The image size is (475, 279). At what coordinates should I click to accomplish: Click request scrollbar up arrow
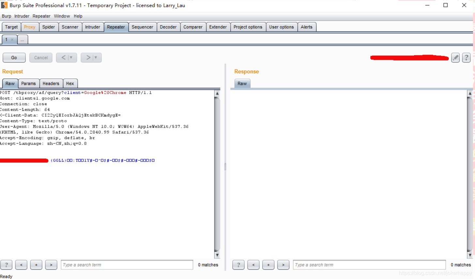(x=217, y=93)
